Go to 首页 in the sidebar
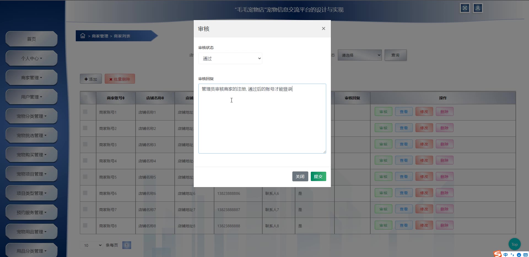The width and height of the screenshot is (529, 257). [31, 39]
